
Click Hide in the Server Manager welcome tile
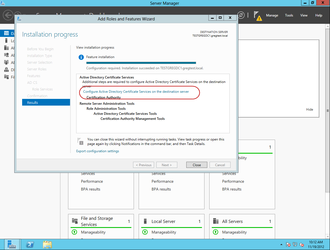tap(309, 109)
